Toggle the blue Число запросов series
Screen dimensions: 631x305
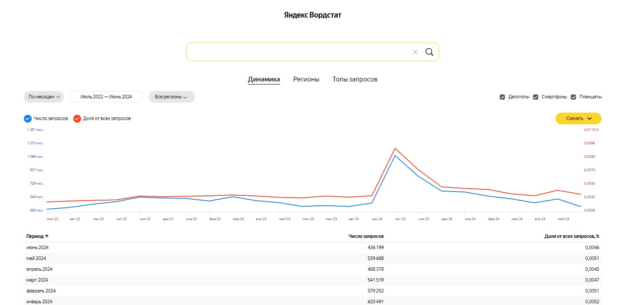[x=28, y=118]
